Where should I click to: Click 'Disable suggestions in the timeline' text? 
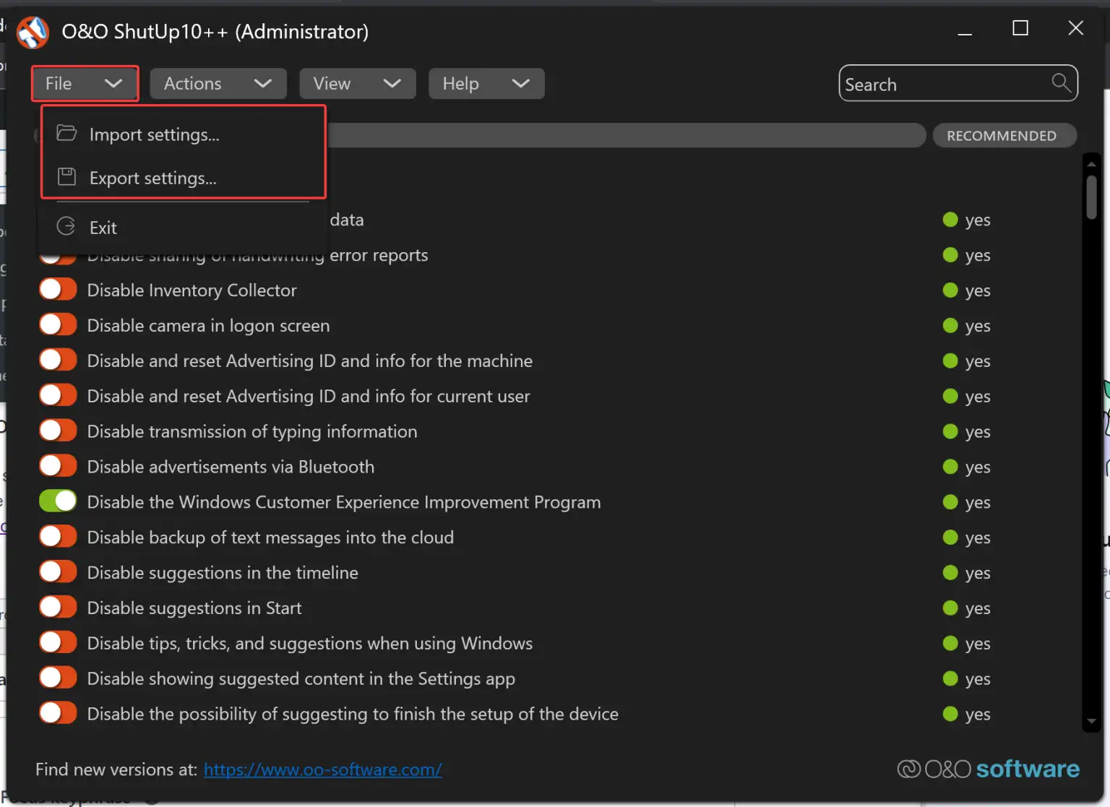pyautogui.click(x=223, y=573)
